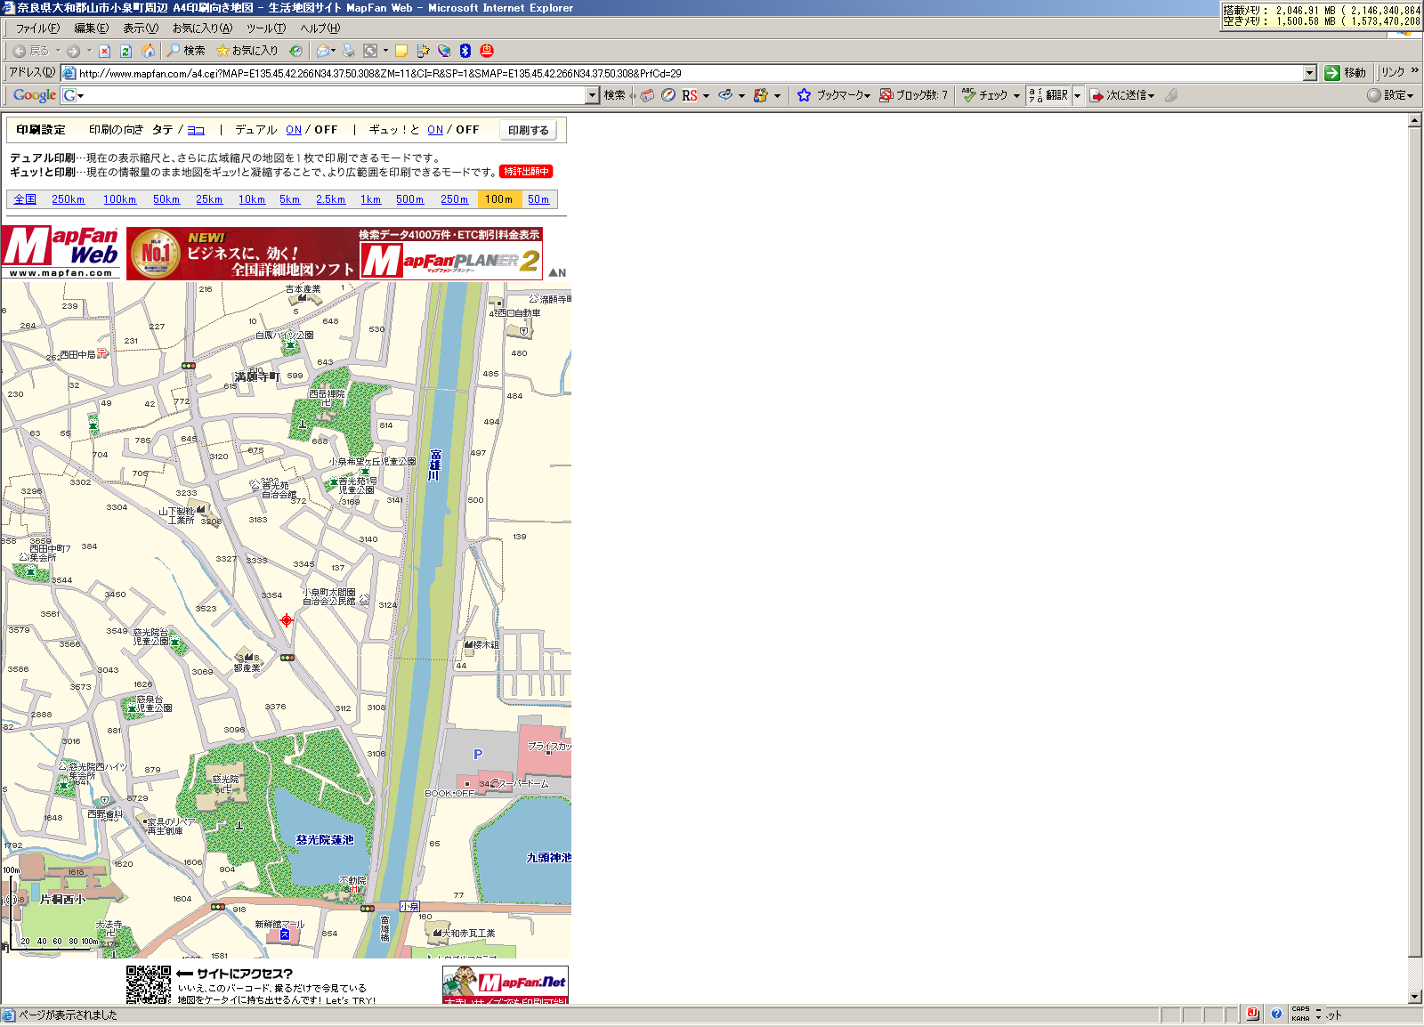
Task: Click the 翻訳 translate button
Action: tap(1048, 95)
